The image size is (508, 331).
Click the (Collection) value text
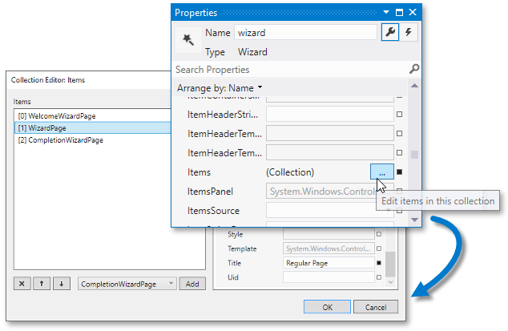[x=290, y=172]
